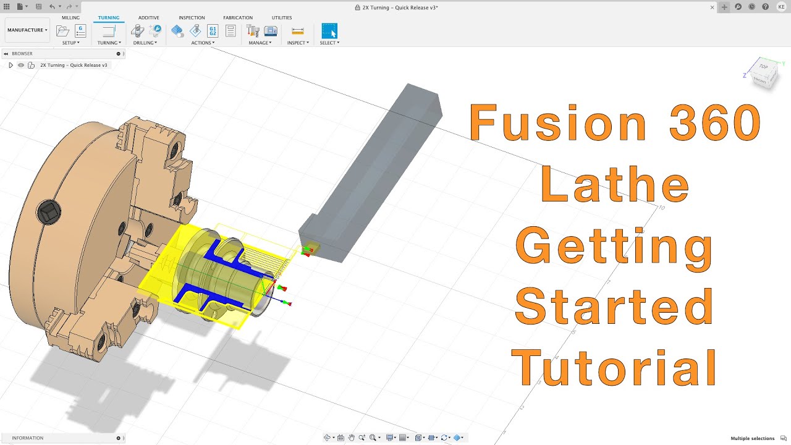The height and width of the screenshot is (445, 791).
Task: Switch to the ADDITIVE tab
Action: 149,18
